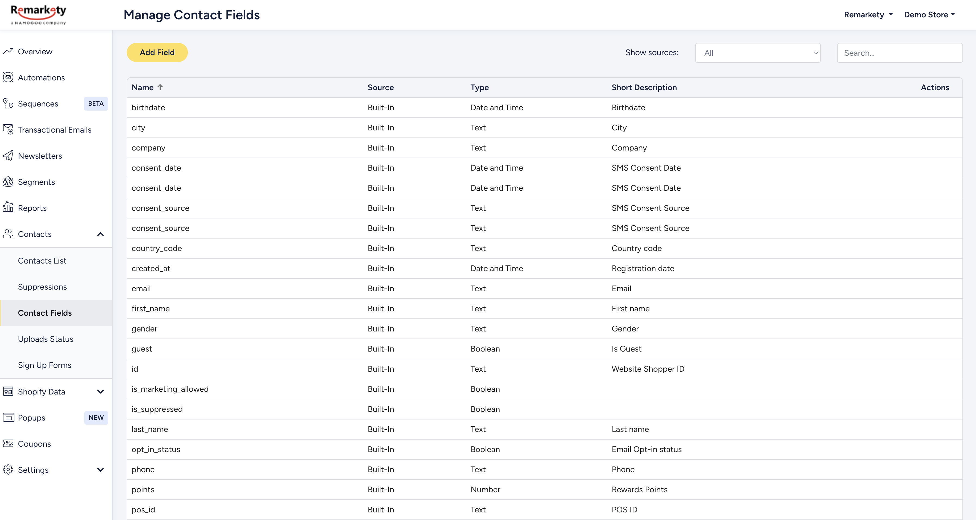Click the Search input field
976x520 pixels.
click(899, 53)
